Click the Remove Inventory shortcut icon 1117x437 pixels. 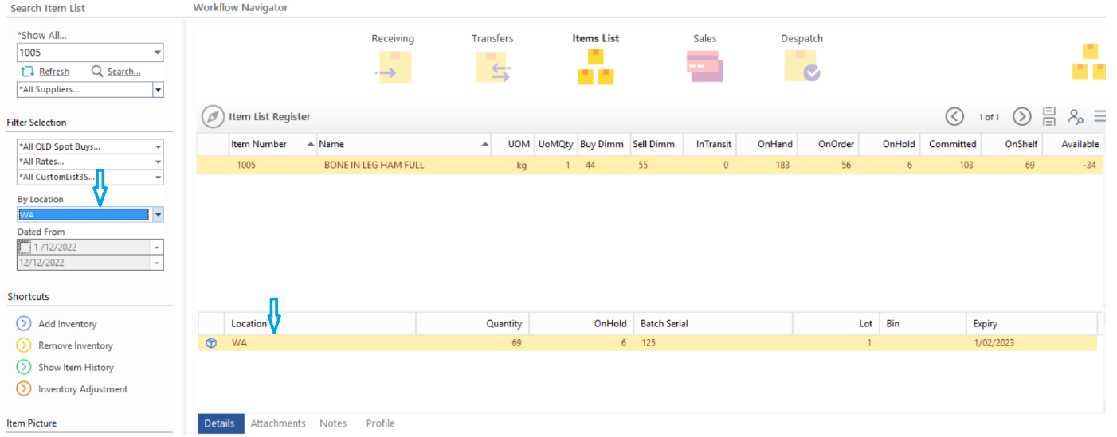pos(23,345)
